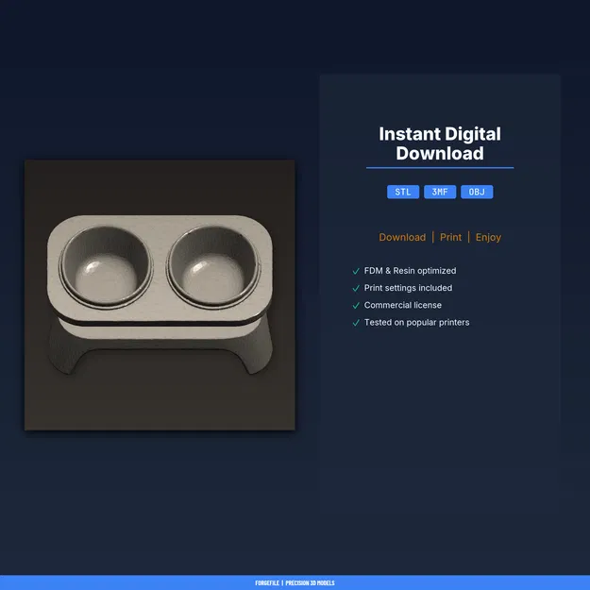
Task: Click the "Enjoy" step text
Action: coord(488,238)
